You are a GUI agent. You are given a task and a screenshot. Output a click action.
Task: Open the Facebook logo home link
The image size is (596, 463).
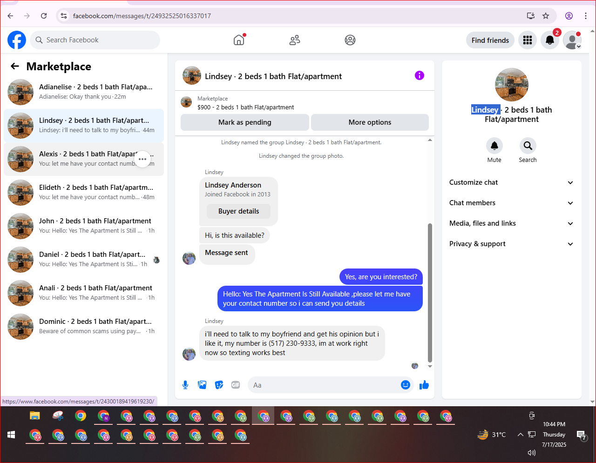click(x=17, y=40)
